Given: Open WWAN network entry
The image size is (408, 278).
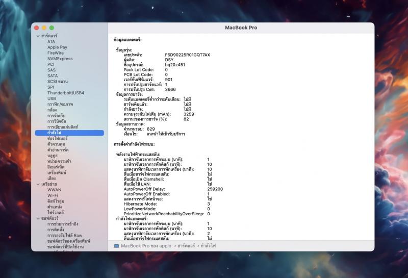Looking at the screenshot, I should [55, 190].
